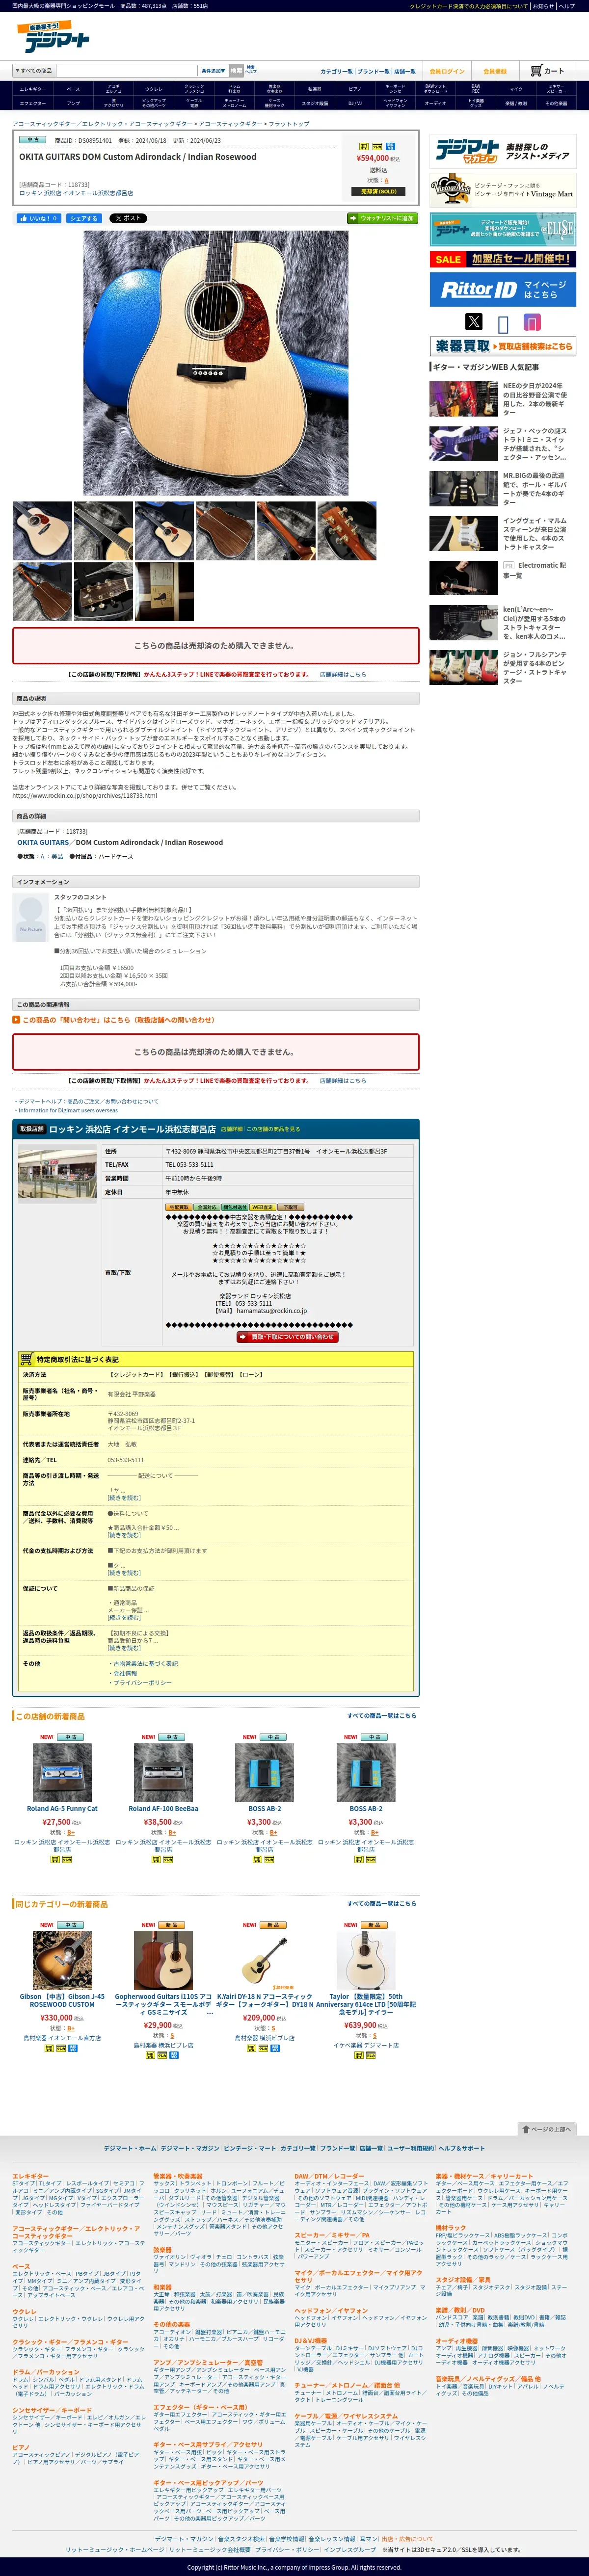Open the Gibson J-45 ROSEWOOD CUSTOM listing
The width and height of the screenshot is (589, 2576).
pyautogui.click(x=62, y=2000)
